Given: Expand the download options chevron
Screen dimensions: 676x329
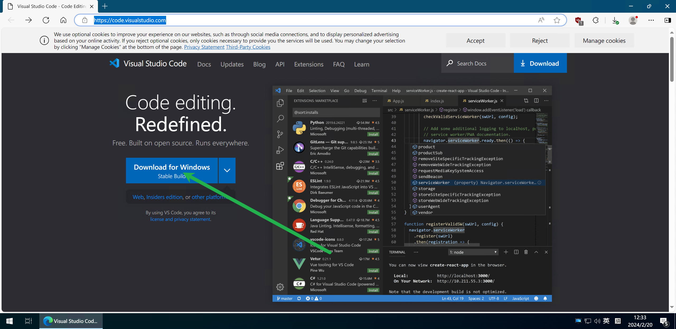Looking at the screenshot, I should tap(227, 171).
